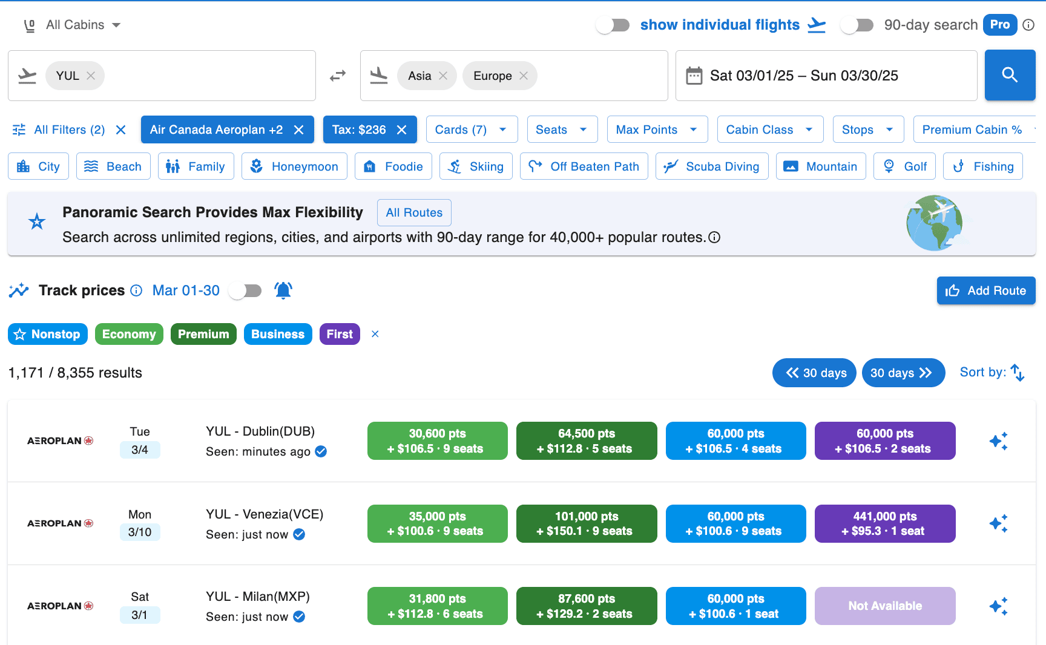This screenshot has width=1046, height=645.
Task: Select the Skiing category chip
Action: point(476,166)
